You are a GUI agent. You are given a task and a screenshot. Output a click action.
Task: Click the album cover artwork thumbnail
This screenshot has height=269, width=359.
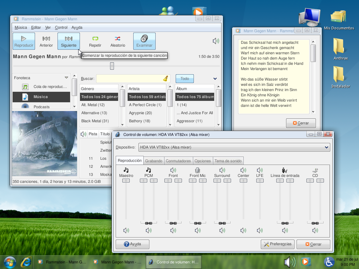click(x=45, y=143)
